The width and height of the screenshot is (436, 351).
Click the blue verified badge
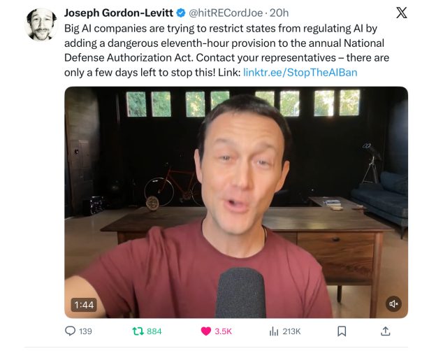tap(181, 13)
